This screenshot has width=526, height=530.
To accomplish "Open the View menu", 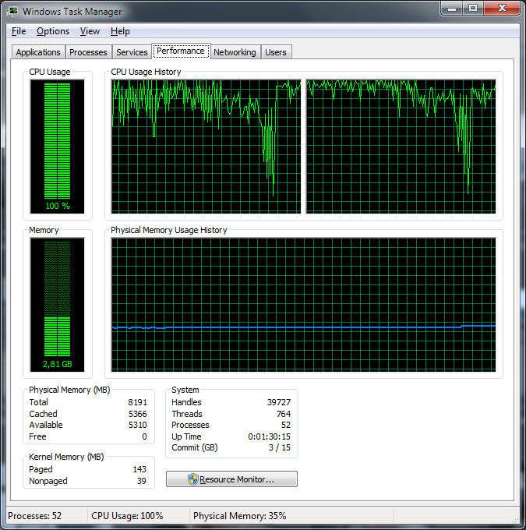I will pos(90,31).
